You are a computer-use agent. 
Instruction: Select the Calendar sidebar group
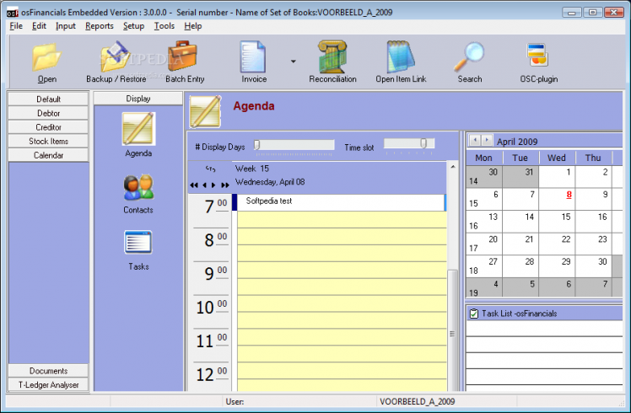coord(48,155)
